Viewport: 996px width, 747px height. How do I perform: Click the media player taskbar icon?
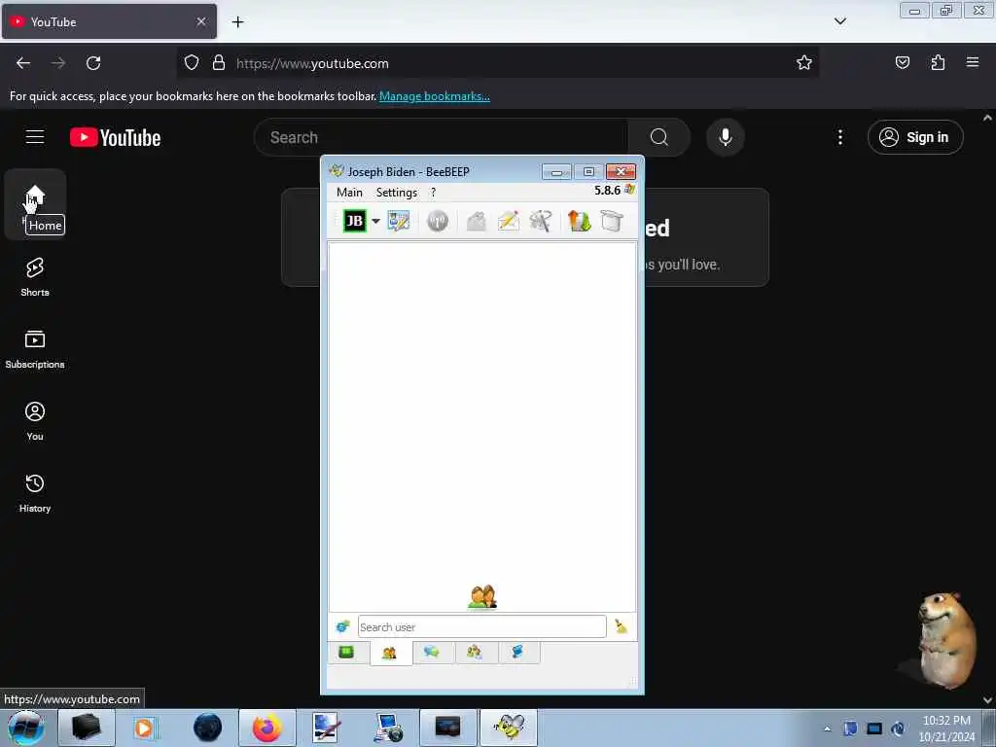[146, 728]
